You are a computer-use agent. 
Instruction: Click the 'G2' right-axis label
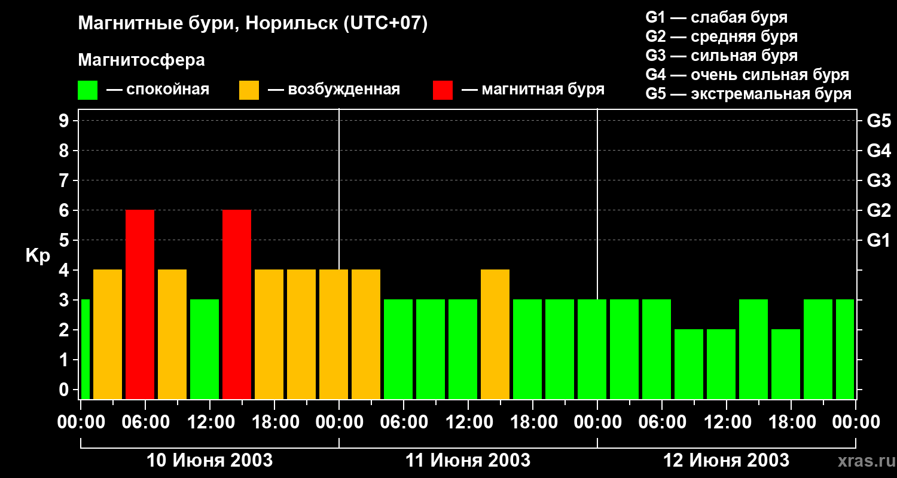point(878,210)
